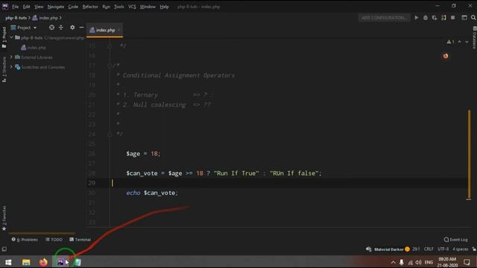Toggle the Favorites side tool window

click(4, 218)
